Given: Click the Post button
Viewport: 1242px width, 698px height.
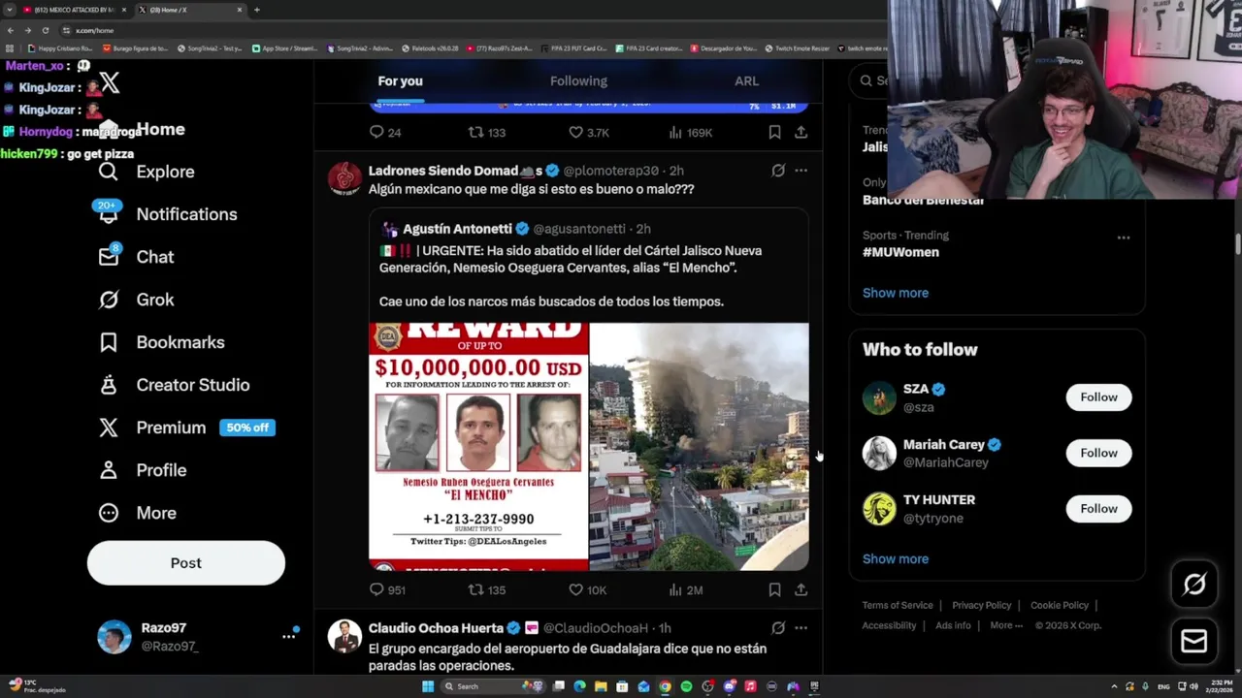Looking at the screenshot, I should pyautogui.click(x=186, y=563).
